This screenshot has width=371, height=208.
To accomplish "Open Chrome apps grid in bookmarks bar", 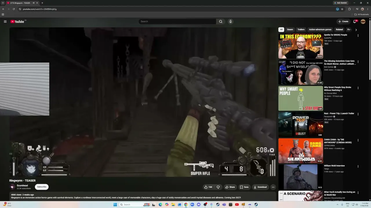I will (3, 14).
